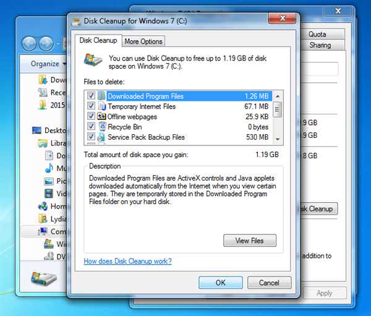Viewport: 371px width, 316px height.
Task: Open Libraries folder icon in Explorer sidebar
Action: point(43,143)
